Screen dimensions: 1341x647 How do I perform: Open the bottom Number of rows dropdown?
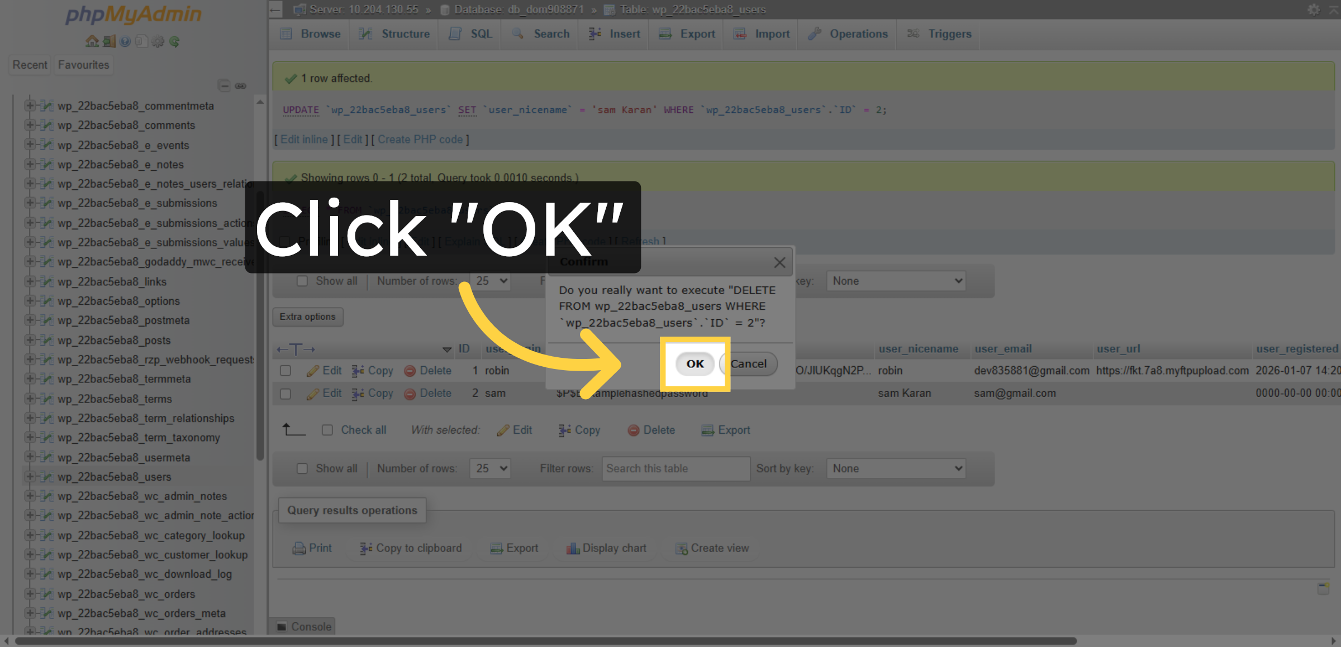491,468
